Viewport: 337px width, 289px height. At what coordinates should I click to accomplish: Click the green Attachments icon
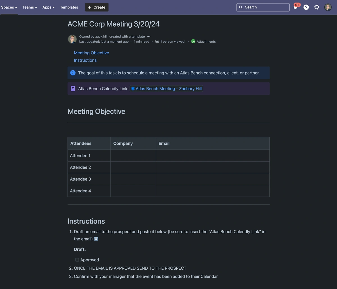coord(193,41)
